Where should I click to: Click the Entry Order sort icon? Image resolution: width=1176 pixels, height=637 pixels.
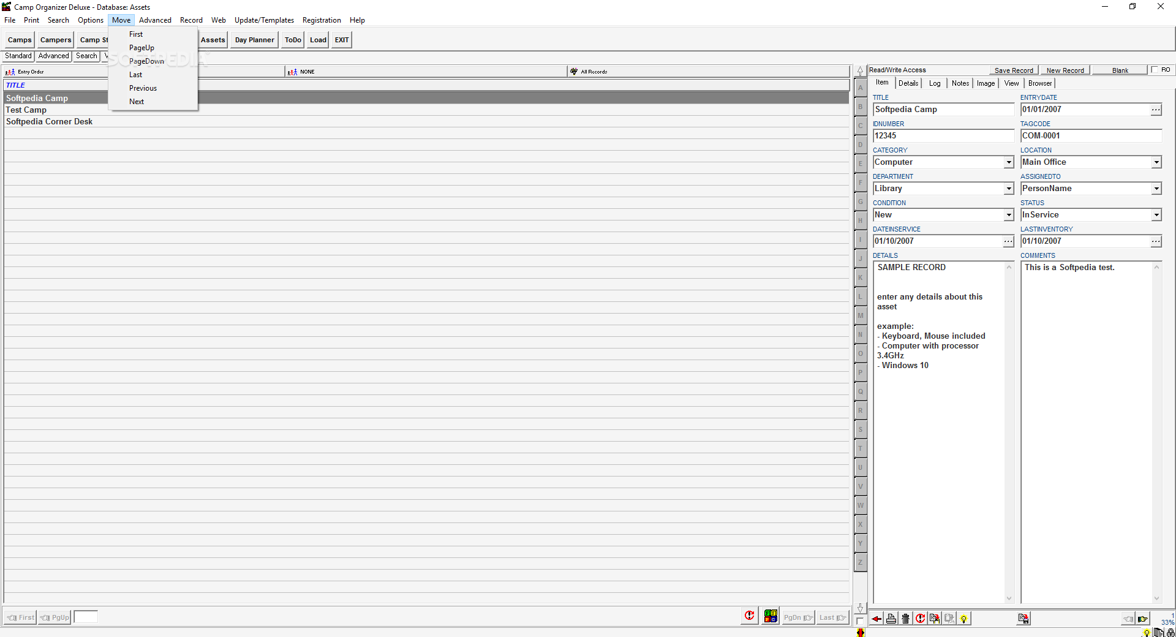(x=10, y=72)
